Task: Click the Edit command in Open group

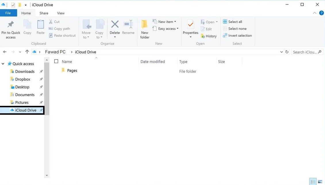Action: (206, 29)
